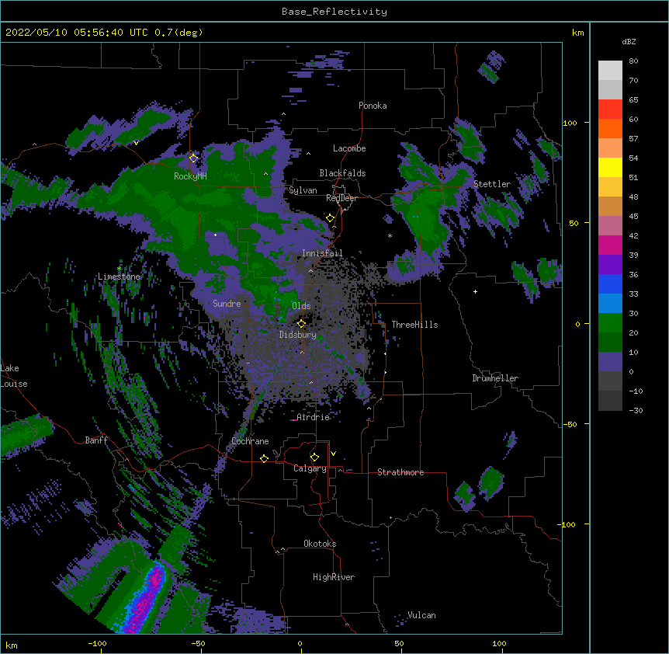Click the Lake Louise map label

coord(14,376)
